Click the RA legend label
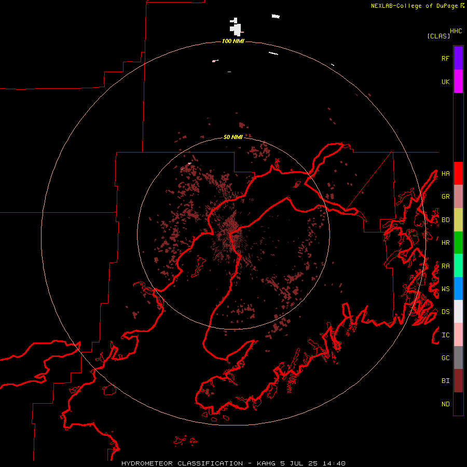The width and height of the screenshot is (467, 467). click(x=445, y=266)
